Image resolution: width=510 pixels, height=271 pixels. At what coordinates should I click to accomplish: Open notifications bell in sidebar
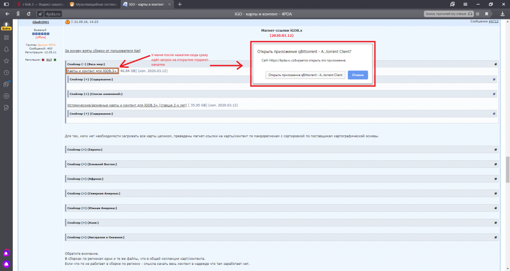[6, 50]
